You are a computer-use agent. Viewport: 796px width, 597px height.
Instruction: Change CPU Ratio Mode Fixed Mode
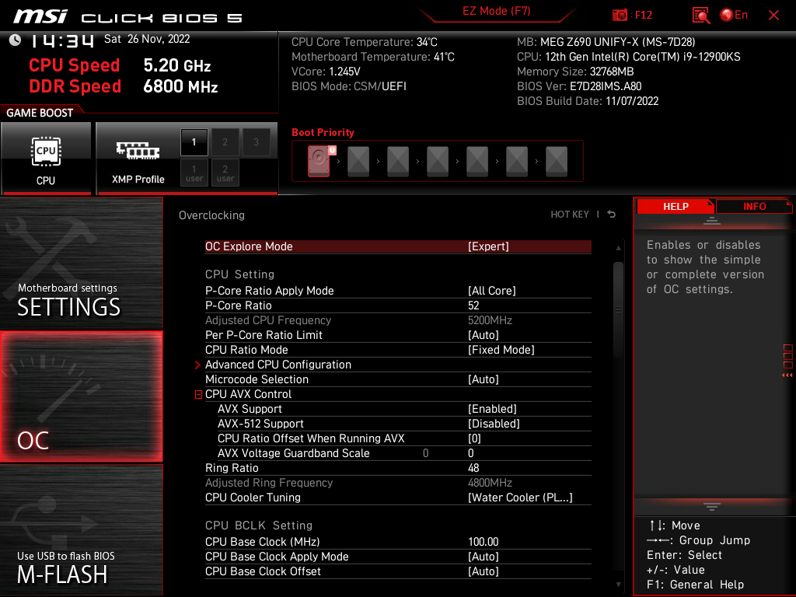click(398, 350)
